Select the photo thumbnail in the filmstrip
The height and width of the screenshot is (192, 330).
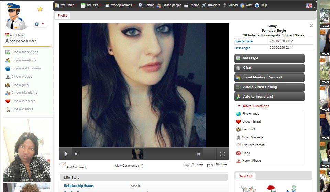pyautogui.click(x=138, y=154)
